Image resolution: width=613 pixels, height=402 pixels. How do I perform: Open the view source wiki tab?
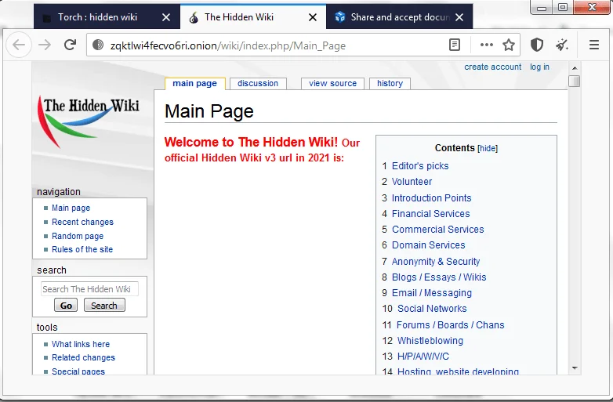(332, 83)
